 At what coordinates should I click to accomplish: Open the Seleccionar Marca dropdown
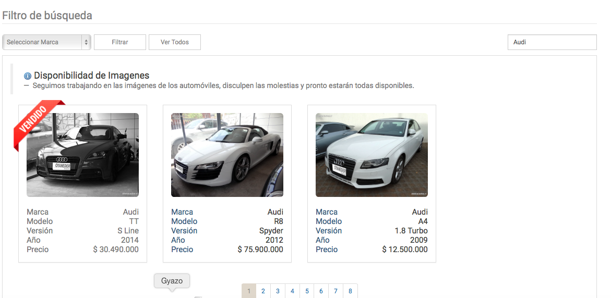coord(46,42)
